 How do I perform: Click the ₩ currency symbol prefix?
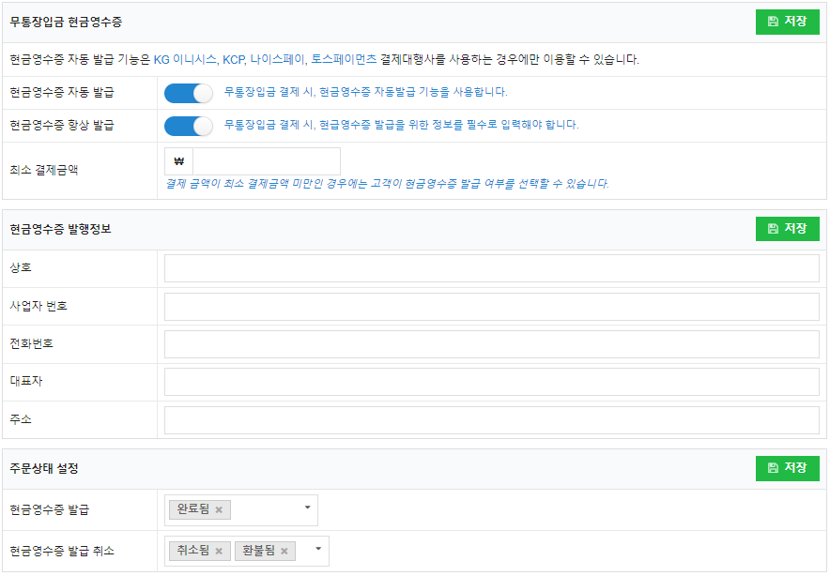[x=179, y=161]
